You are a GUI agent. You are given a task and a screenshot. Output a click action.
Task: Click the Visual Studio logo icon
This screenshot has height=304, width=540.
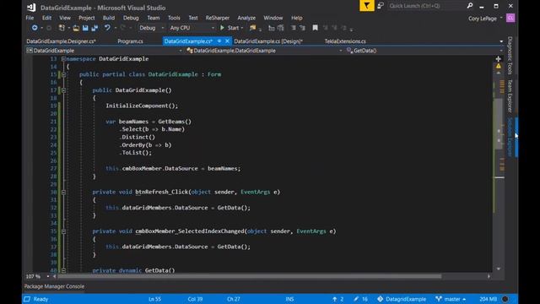pos(31,8)
